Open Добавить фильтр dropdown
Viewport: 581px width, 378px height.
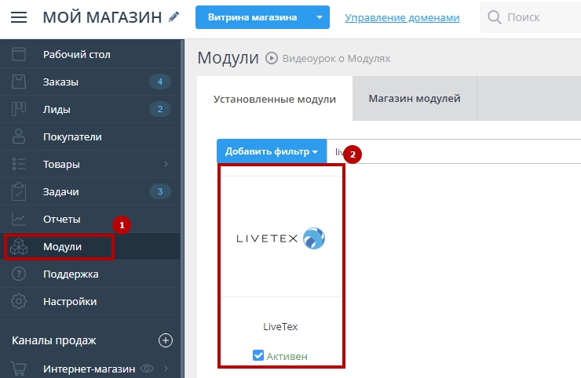272,151
